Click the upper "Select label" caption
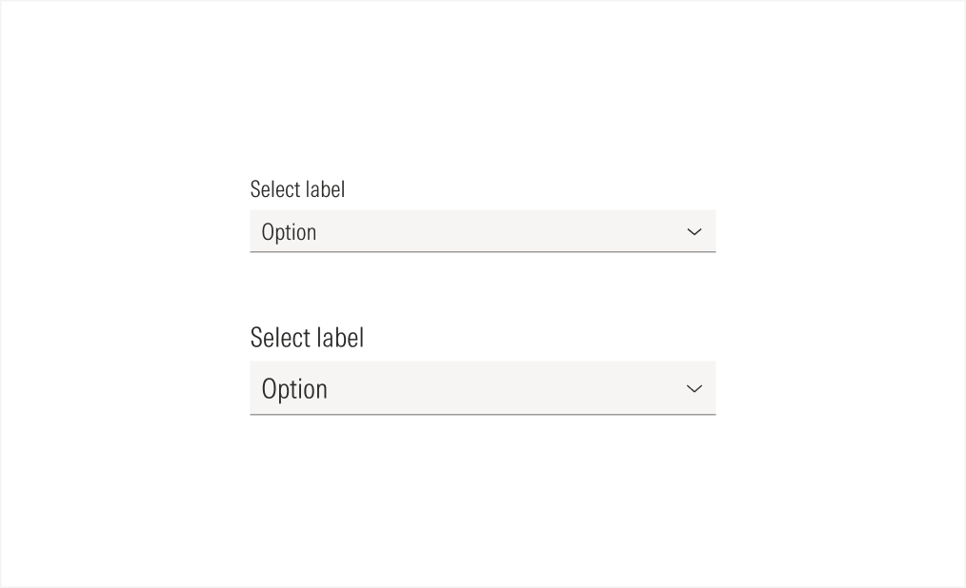Viewport: 966px width, 588px height. point(296,188)
